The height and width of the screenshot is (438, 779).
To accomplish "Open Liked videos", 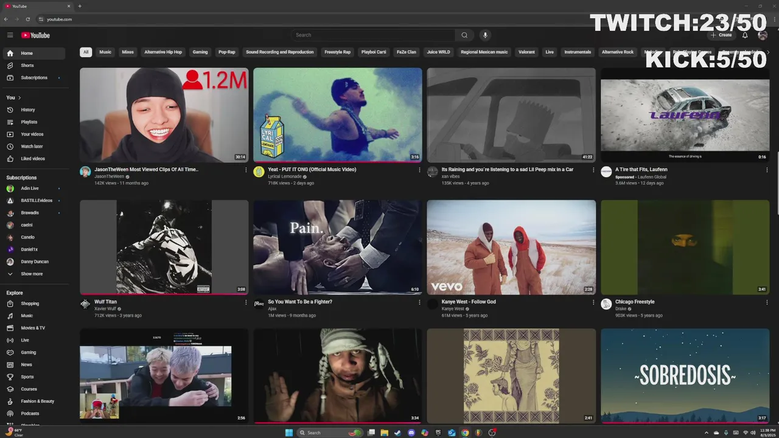I will tap(33, 158).
